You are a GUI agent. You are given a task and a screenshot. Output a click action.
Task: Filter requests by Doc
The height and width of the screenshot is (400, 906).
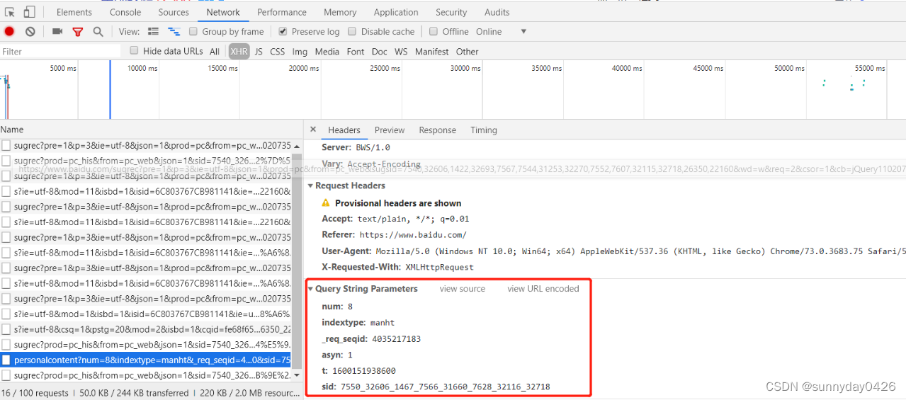pyautogui.click(x=380, y=52)
